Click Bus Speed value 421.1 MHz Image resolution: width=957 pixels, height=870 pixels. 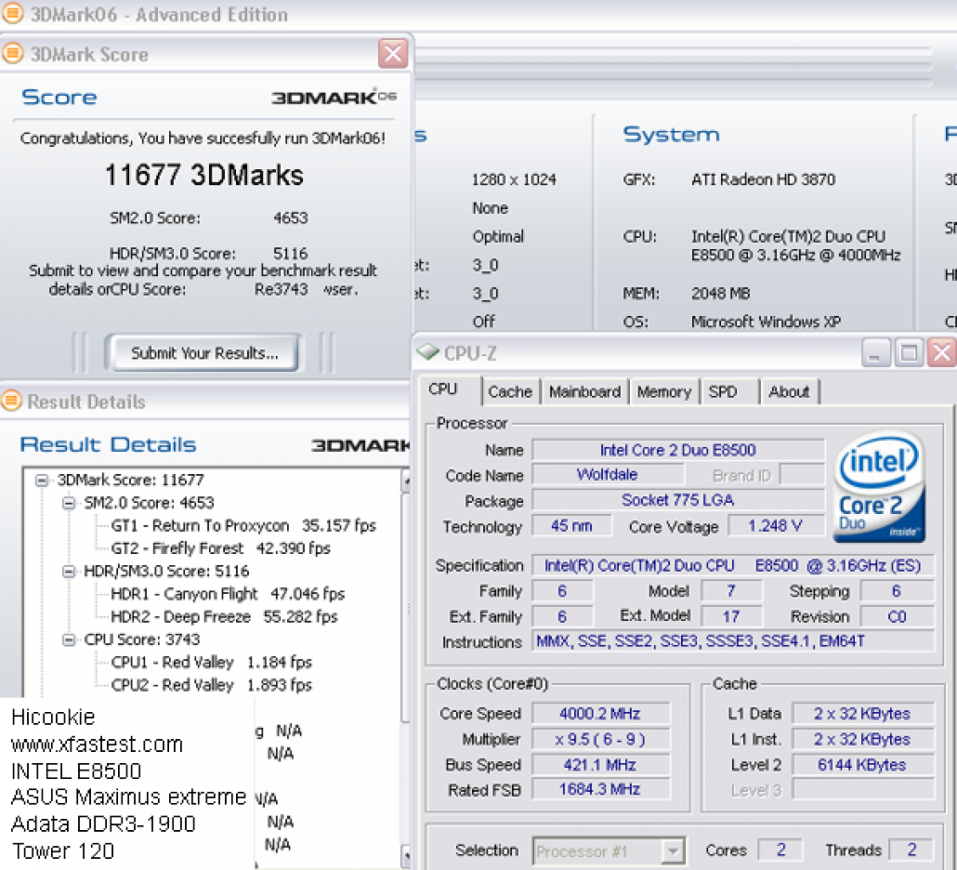[600, 765]
